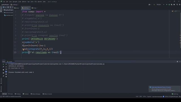Click the editor vertical scrollbar
This screenshot has width=181, height=102.
(180, 30)
